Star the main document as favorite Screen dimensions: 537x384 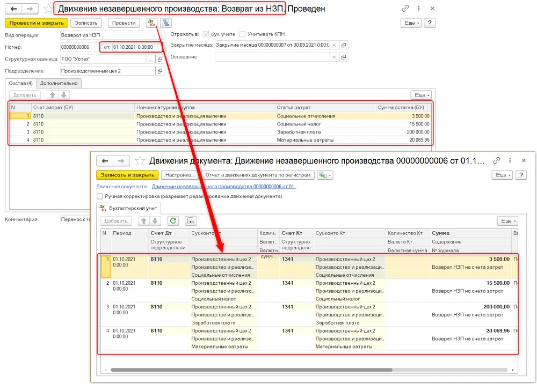tap(48, 9)
